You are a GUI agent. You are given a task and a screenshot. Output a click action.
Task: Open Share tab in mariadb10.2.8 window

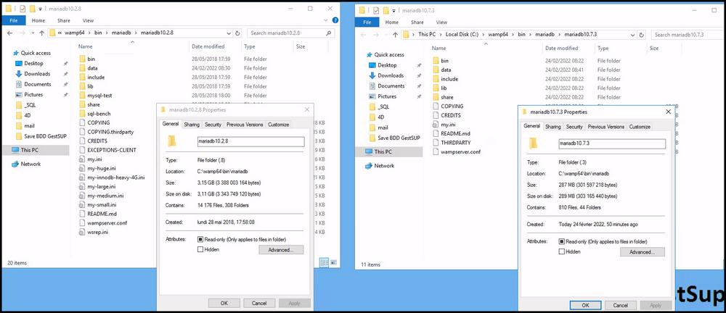pyautogui.click(x=64, y=20)
